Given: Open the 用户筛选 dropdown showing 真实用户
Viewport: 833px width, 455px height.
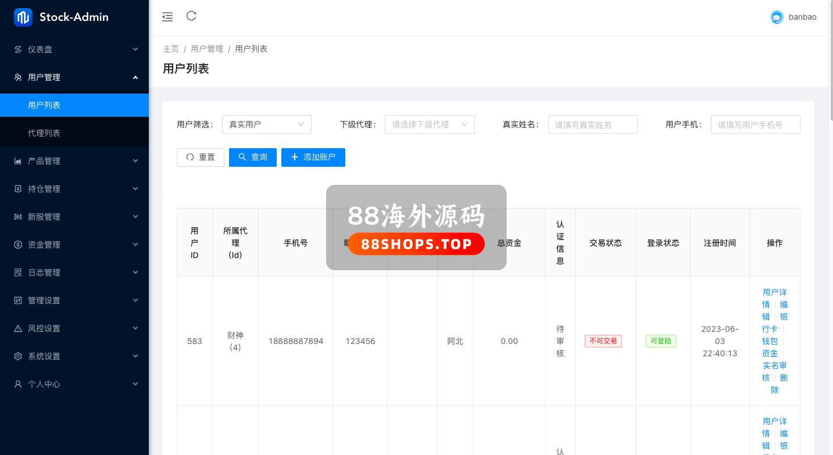Looking at the screenshot, I should 266,124.
